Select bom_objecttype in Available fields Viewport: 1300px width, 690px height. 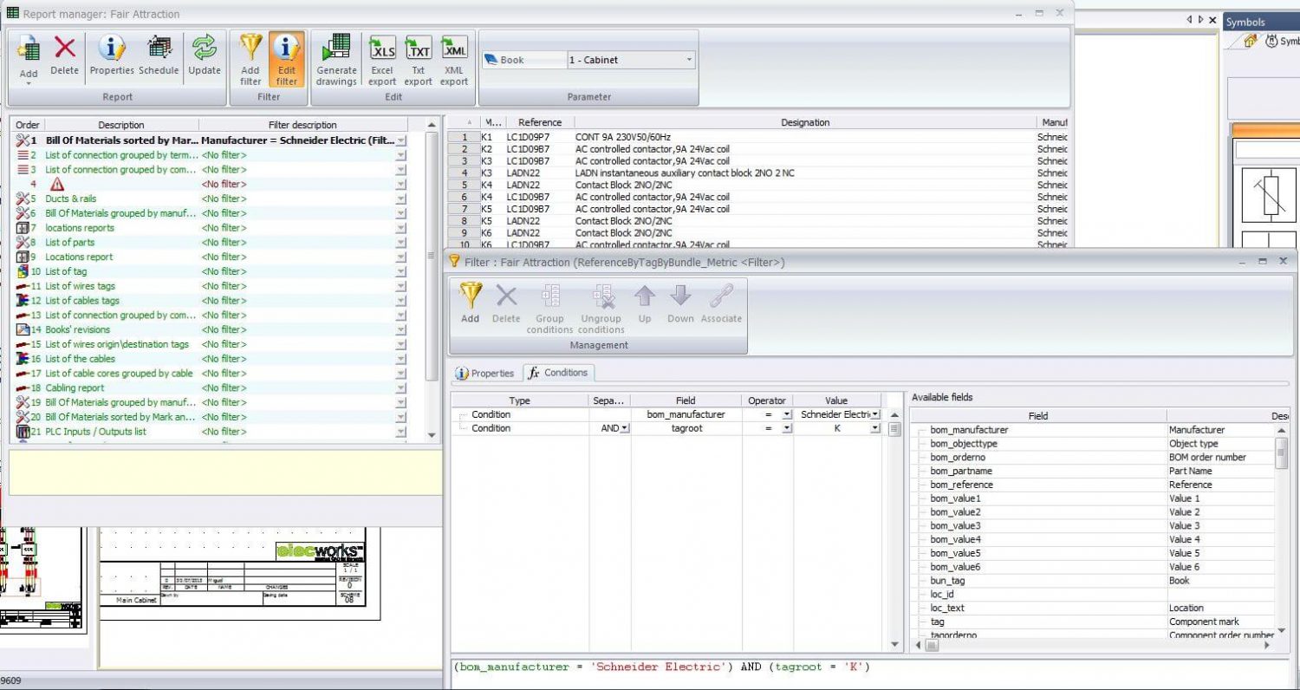coord(964,444)
